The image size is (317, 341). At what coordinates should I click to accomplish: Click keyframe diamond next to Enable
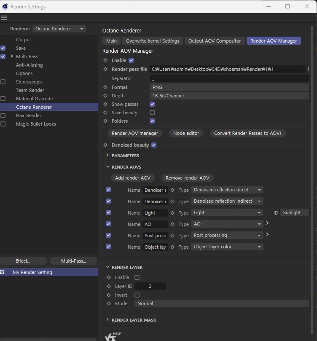point(105,60)
